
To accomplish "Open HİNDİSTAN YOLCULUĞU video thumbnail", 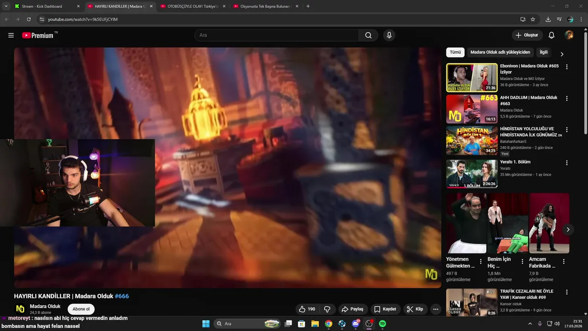I will (x=472, y=140).
